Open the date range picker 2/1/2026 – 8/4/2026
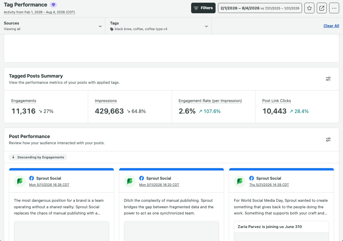 pos(260,8)
